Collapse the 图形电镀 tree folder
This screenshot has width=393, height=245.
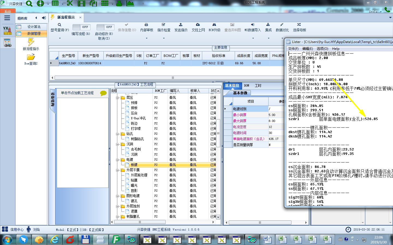tap(117, 196)
